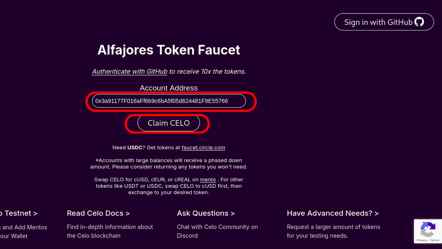Click the GitHub logo icon
Image resolution: width=442 pixels, height=249 pixels.
pos(419,22)
